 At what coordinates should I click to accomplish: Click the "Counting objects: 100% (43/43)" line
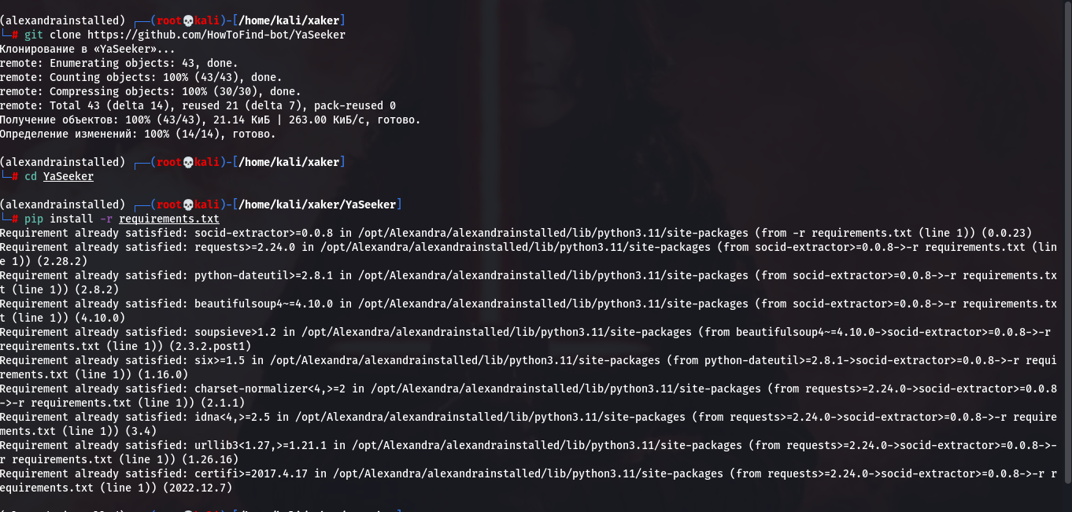tap(140, 77)
